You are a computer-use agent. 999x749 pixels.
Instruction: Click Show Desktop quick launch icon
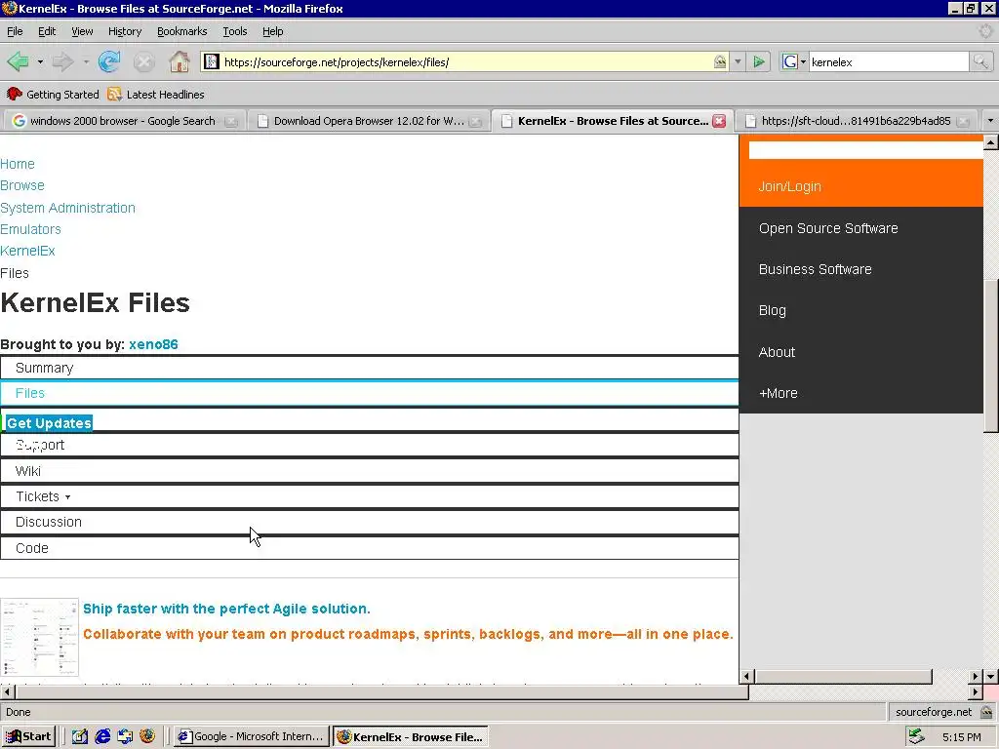pyautogui.click(x=80, y=736)
